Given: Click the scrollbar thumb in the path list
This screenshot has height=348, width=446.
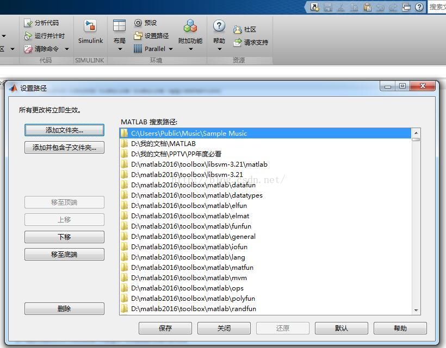Looking at the screenshot, I should point(416,140).
